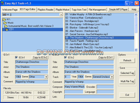Click the Copy to ID3v2 button
This screenshot has height=103, width=140.
tap(40, 58)
